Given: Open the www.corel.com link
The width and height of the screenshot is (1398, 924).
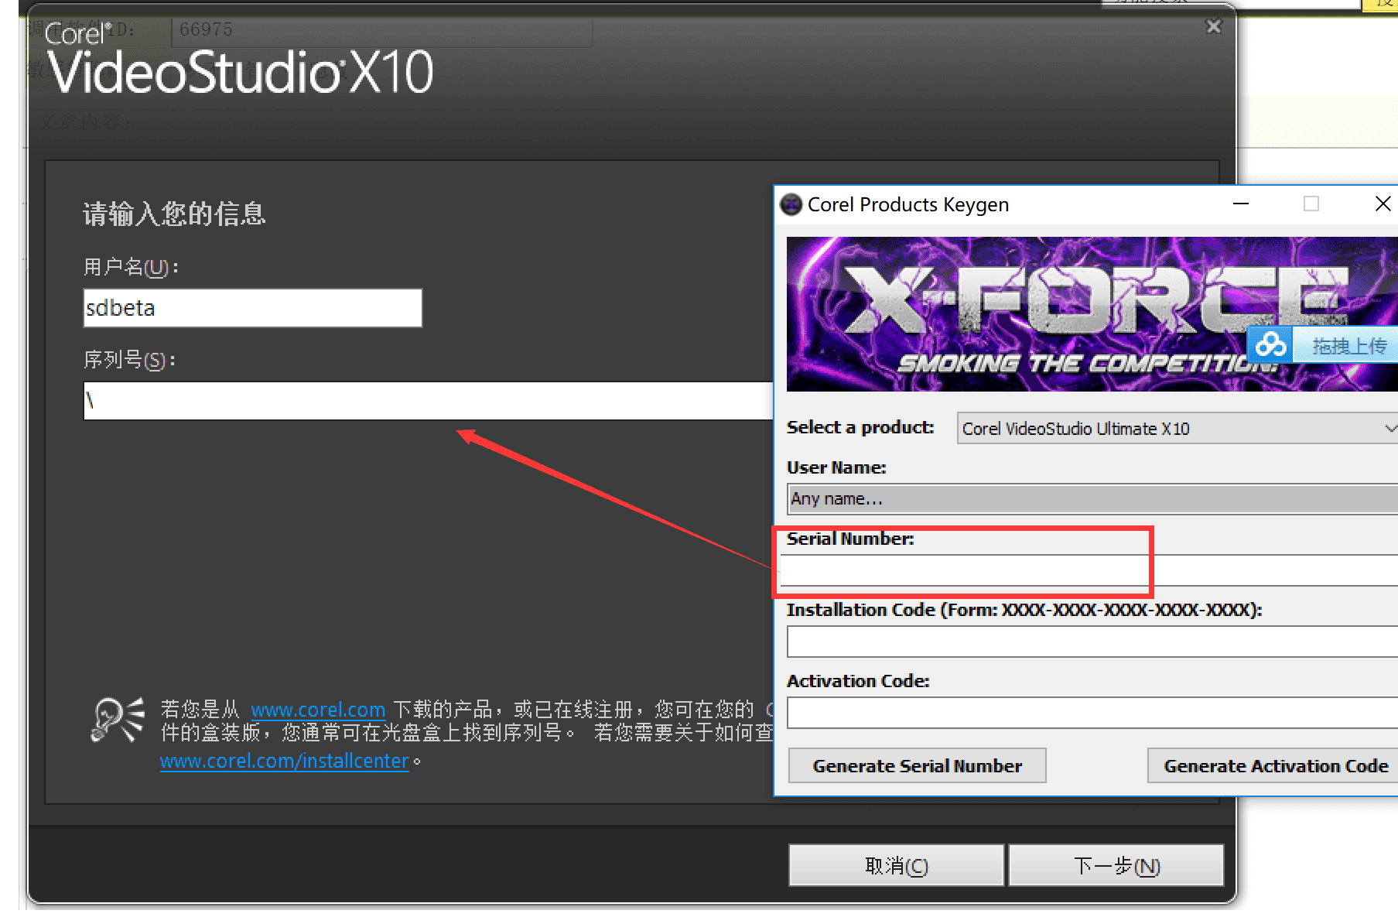Looking at the screenshot, I should [x=318, y=710].
